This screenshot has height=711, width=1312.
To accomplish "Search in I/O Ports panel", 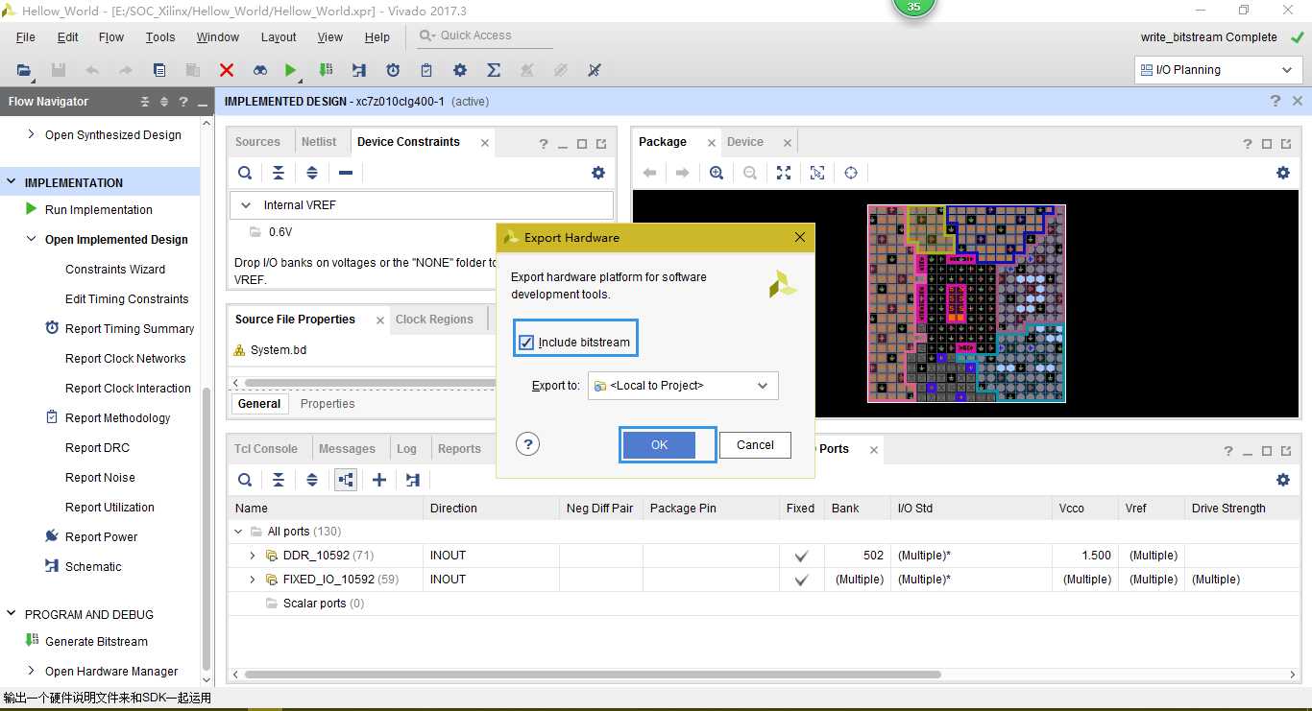I will pyautogui.click(x=245, y=480).
